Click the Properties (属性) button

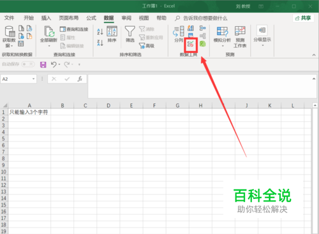point(68,38)
